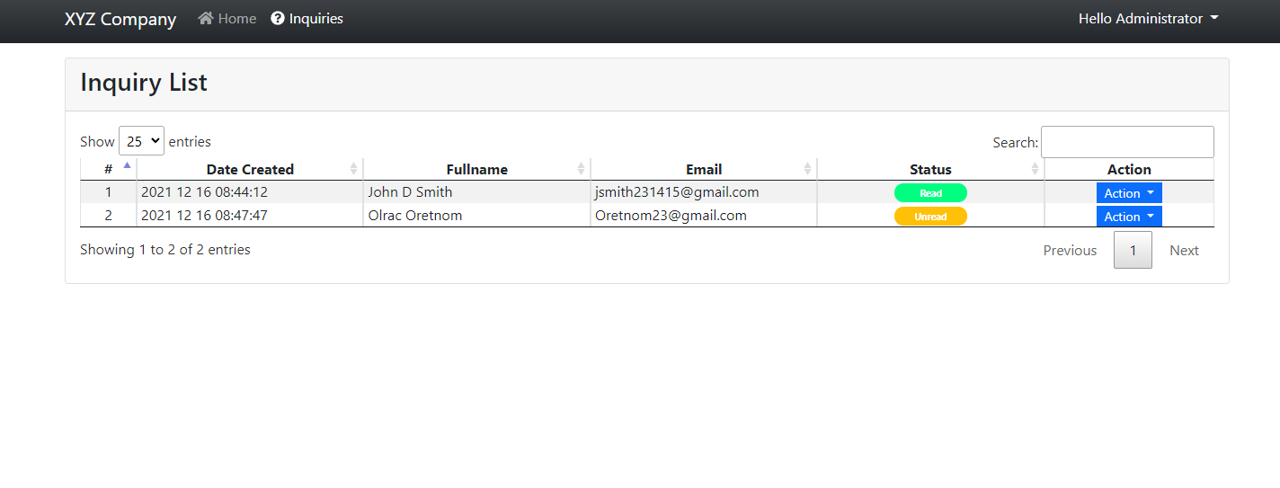Click row number 1 cell
The height and width of the screenshot is (488, 1280).
(108, 192)
